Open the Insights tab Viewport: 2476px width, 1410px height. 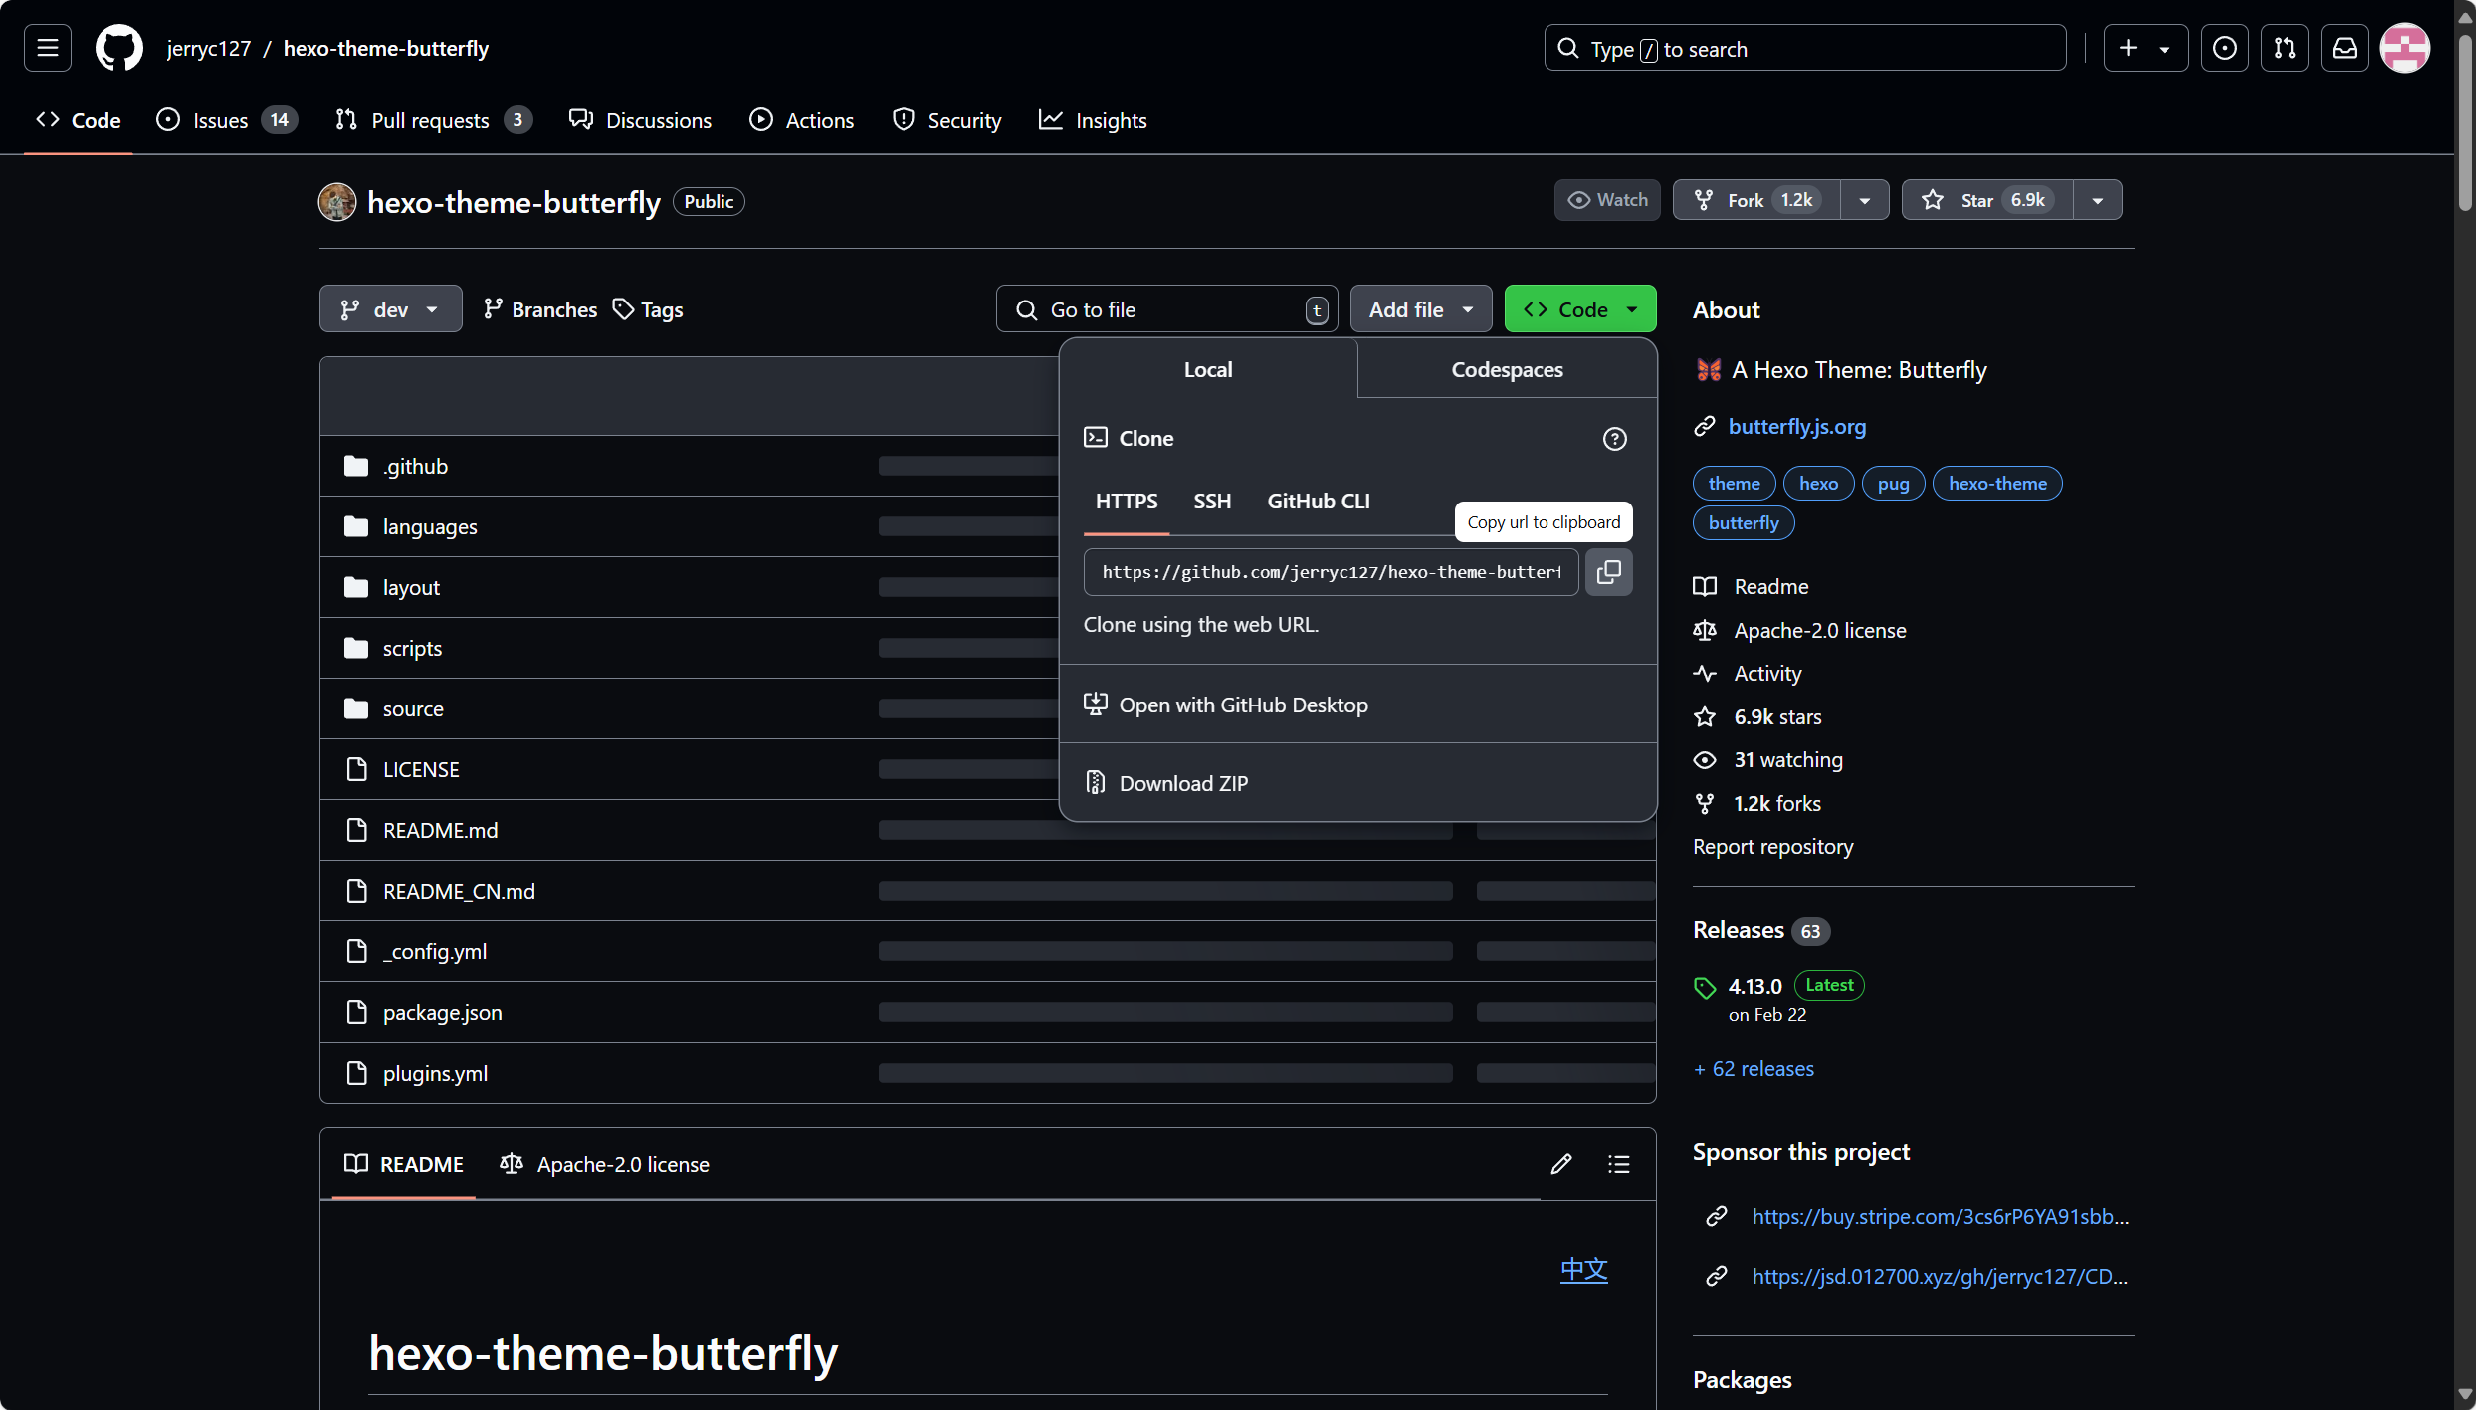coord(1093,120)
